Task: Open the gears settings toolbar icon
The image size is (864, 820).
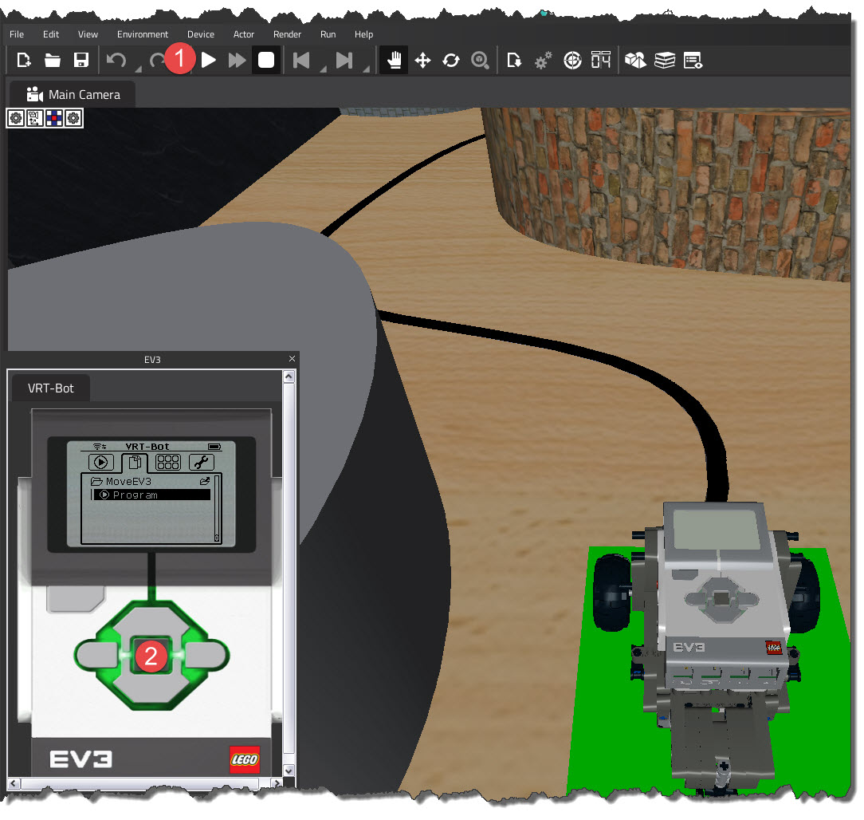Action: tap(544, 60)
